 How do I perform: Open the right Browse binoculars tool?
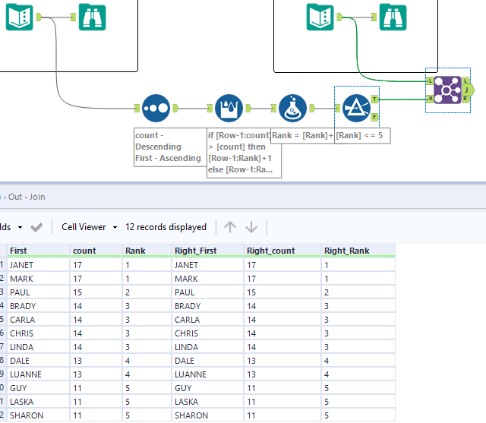coord(393,17)
